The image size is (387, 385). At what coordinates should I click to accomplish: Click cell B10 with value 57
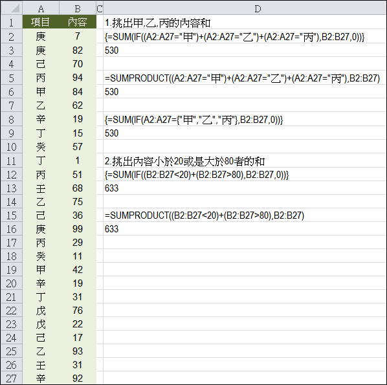click(78, 147)
